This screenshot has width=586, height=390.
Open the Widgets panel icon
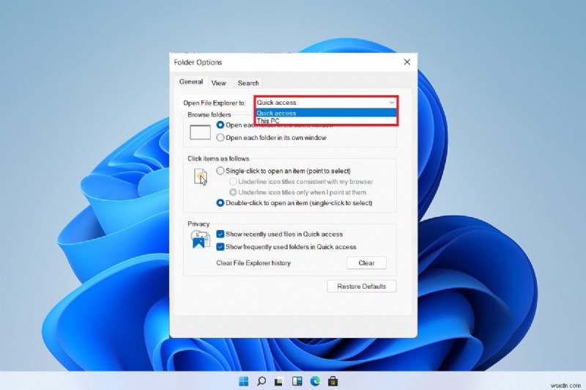[x=297, y=381]
